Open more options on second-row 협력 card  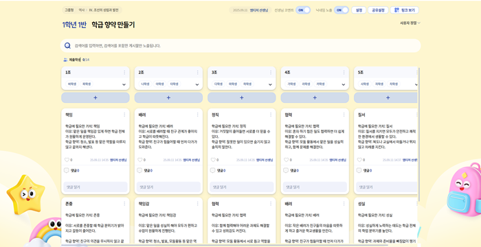tap(271, 204)
